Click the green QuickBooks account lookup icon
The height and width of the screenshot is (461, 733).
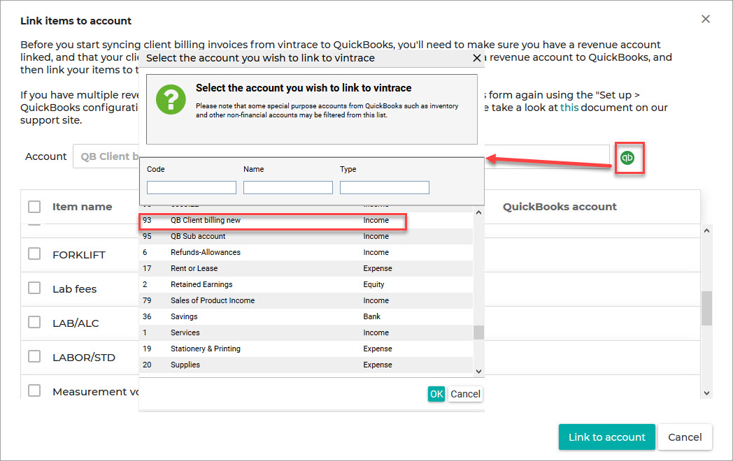click(627, 158)
